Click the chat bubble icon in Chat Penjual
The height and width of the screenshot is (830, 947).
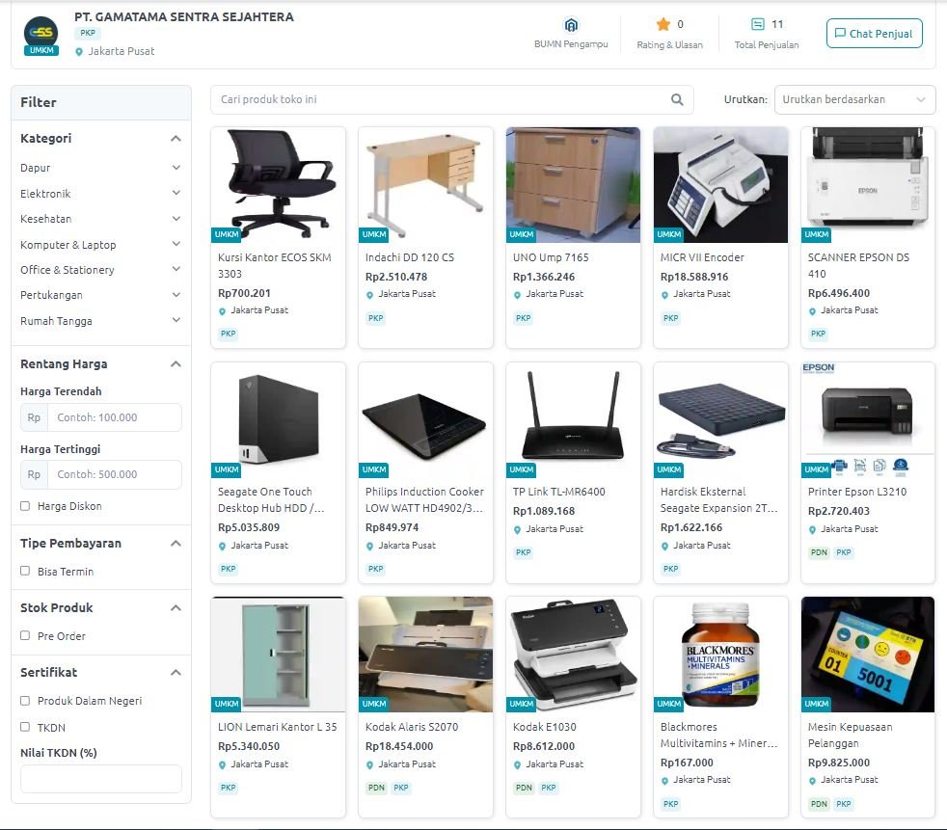(x=840, y=33)
